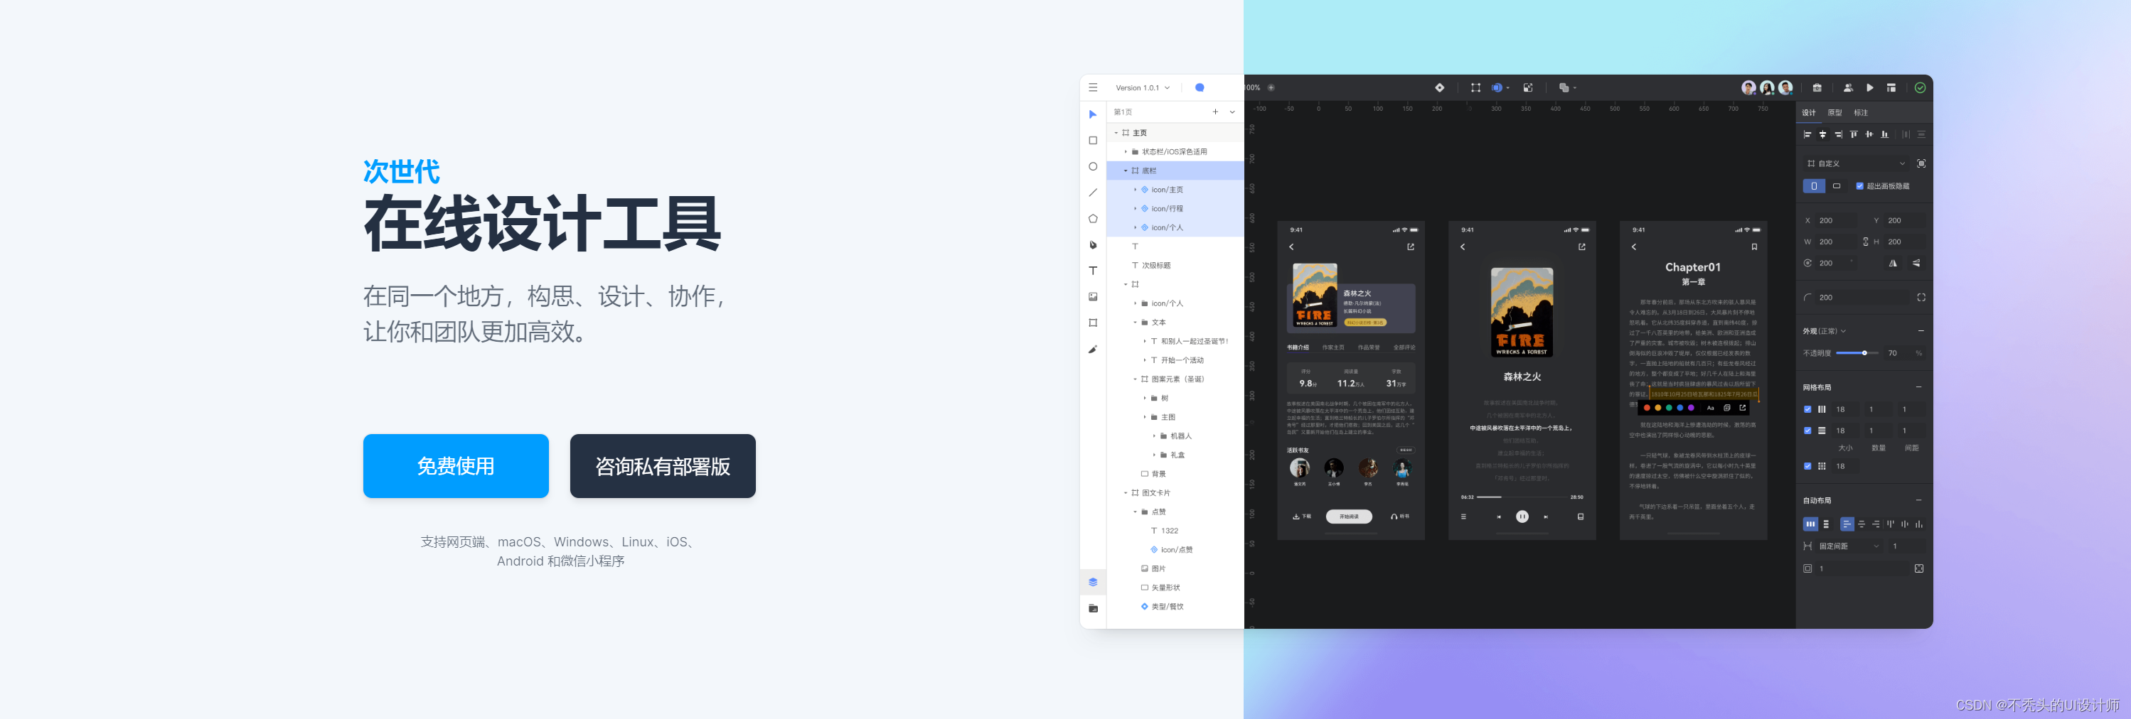Select the pencil tool

pos(1093,349)
